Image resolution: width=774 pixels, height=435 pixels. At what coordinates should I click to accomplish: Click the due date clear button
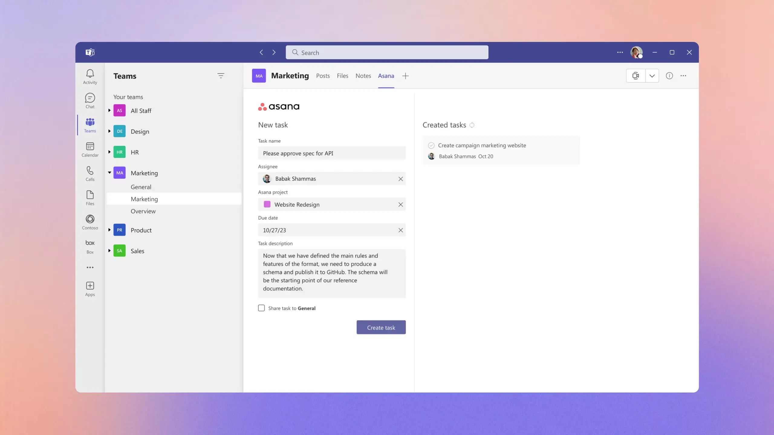(x=400, y=230)
